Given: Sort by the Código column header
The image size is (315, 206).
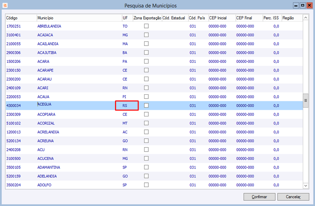Looking at the screenshot, I should [x=21, y=18].
